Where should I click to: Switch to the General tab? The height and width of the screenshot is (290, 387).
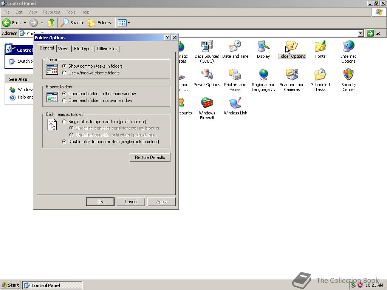tap(46, 48)
